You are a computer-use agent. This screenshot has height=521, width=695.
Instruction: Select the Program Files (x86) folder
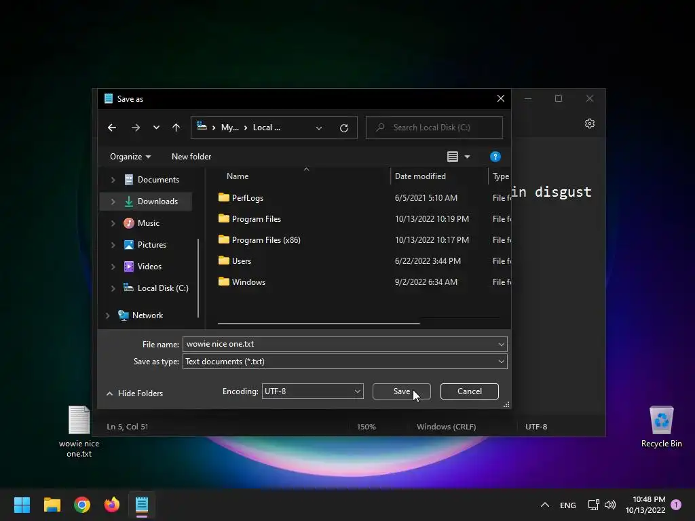[266, 239]
